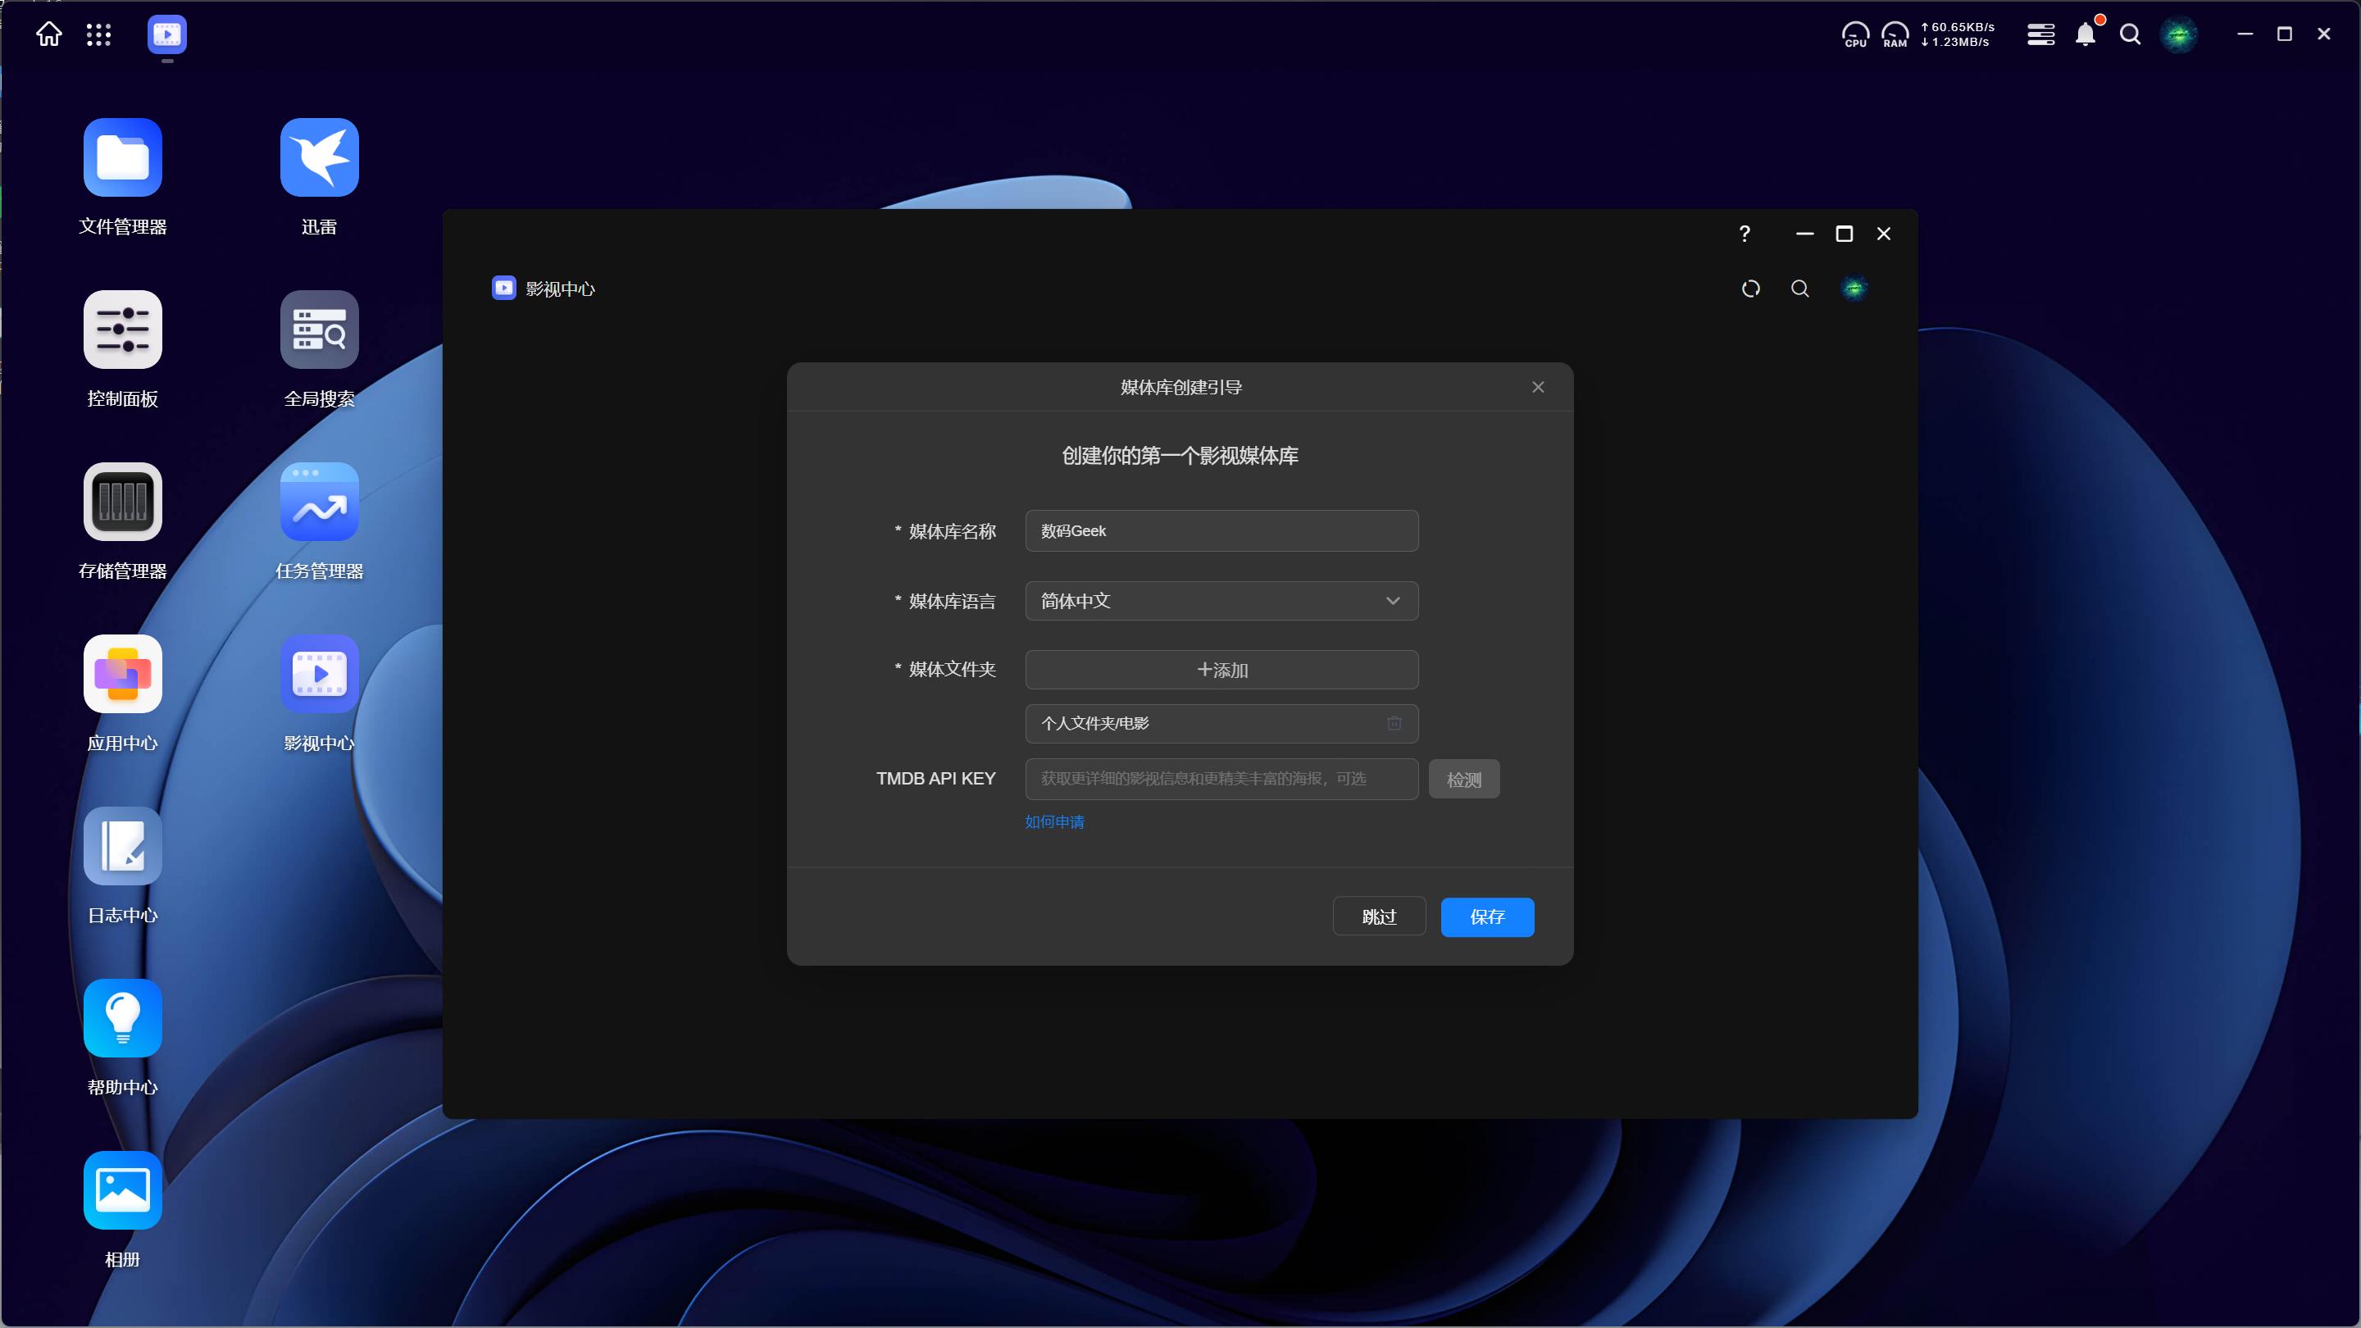The width and height of the screenshot is (2361, 1328).
Task: Click the 影视中心 desktop icon
Action: tap(319, 675)
